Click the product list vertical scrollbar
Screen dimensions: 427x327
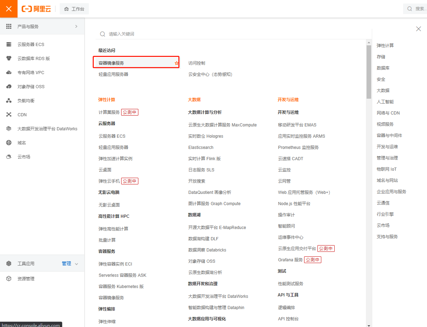[369, 72]
